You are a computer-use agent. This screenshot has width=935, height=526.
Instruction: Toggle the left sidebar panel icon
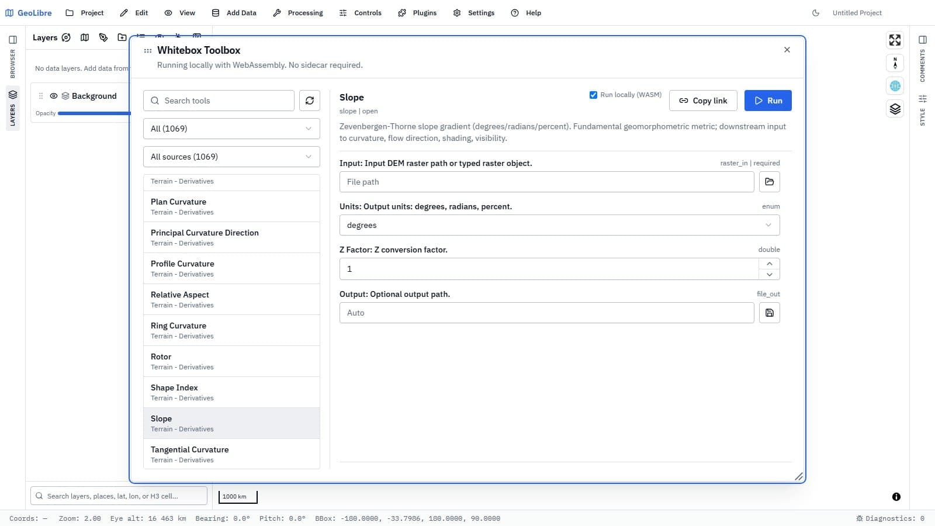[13, 40]
